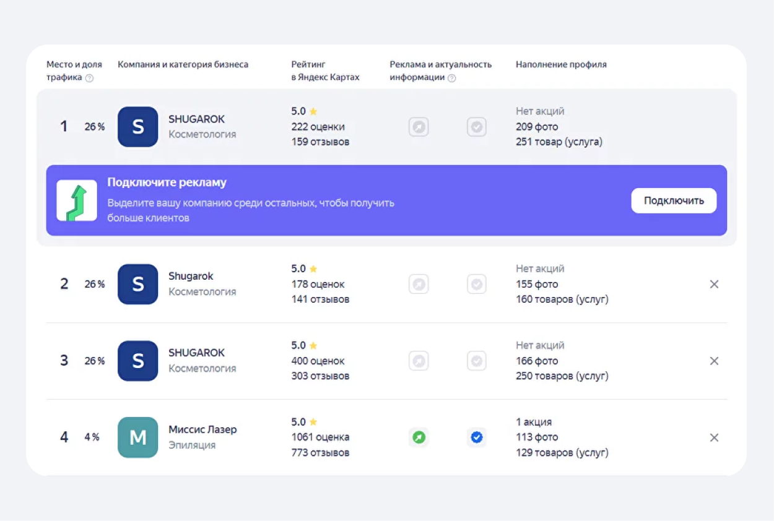
Task: Click "1061 оценка" text
Action: (320, 437)
